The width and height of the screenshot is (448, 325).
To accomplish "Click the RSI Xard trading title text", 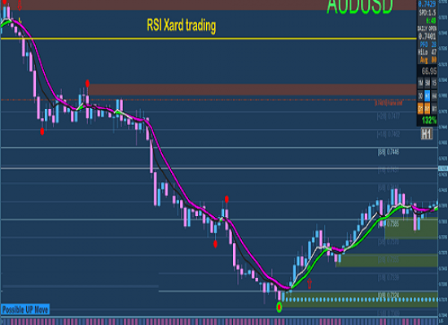I will point(181,26).
